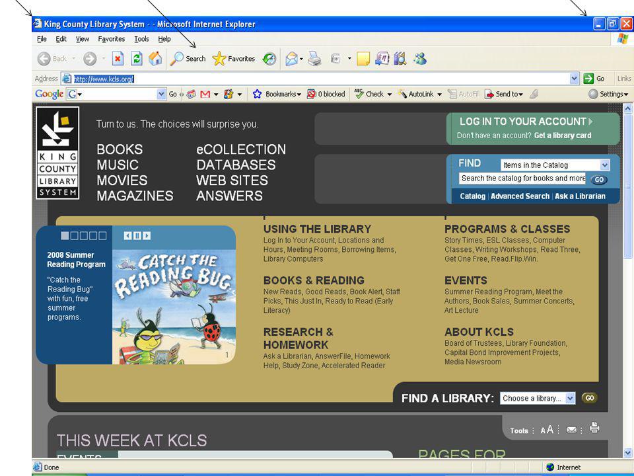The image size is (634, 476).
Task: Open Favorites star toolbar button
Action: click(234, 59)
